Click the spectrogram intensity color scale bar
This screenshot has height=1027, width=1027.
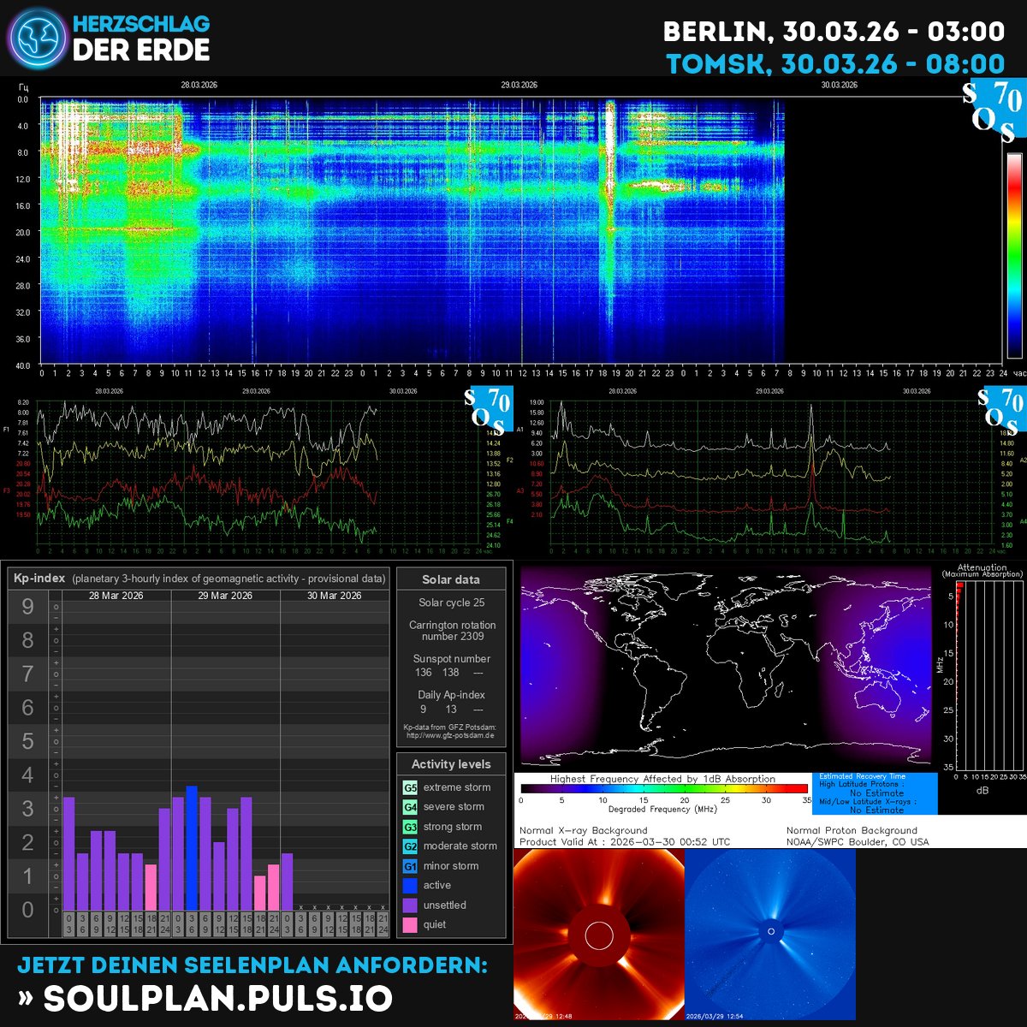(1014, 255)
